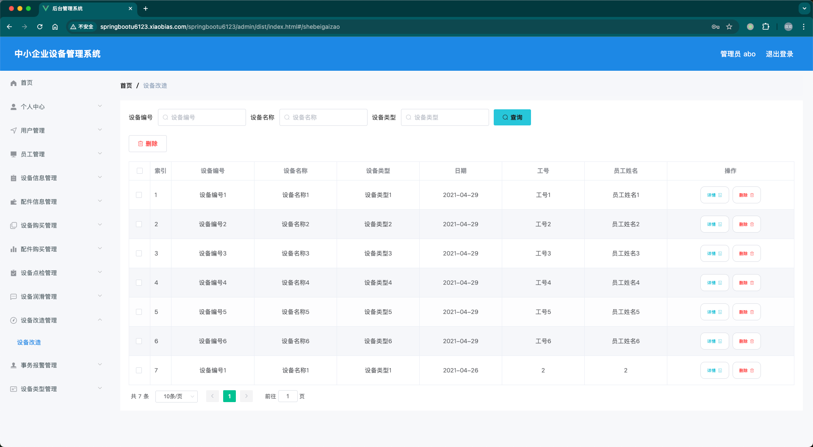Expand the 配件信息管理 submenu chevron
The image size is (813, 447).
100,201
